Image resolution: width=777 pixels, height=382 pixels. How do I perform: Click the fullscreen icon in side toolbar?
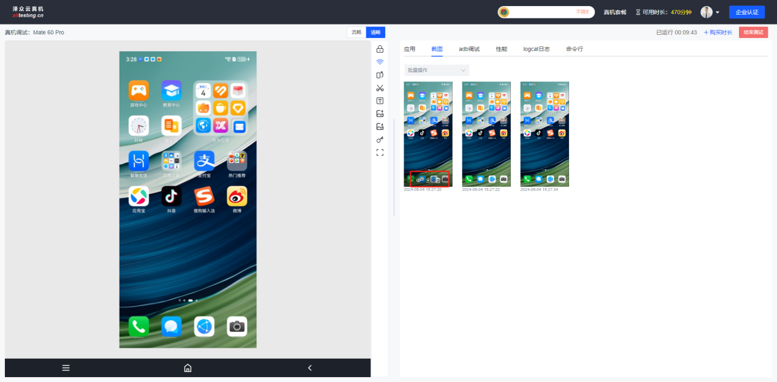380,152
